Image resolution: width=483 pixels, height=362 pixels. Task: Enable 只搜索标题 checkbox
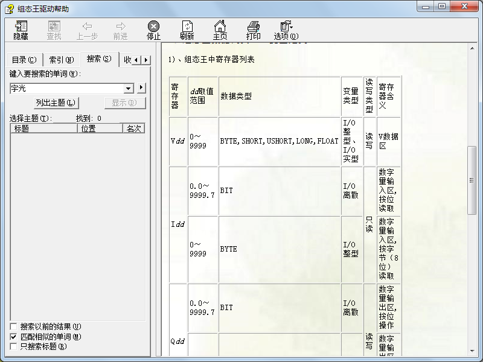13,346
